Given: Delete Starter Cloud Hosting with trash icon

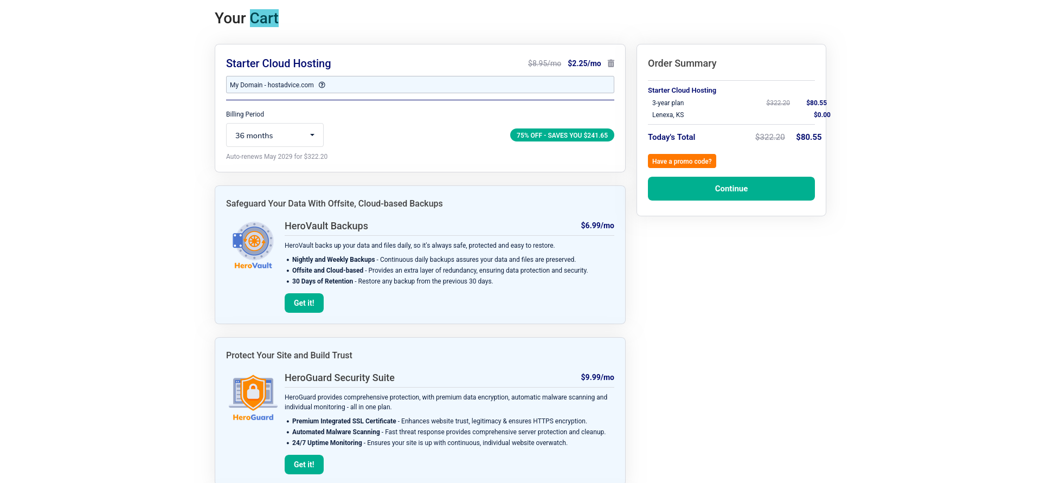Looking at the screenshot, I should tap(611, 63).
